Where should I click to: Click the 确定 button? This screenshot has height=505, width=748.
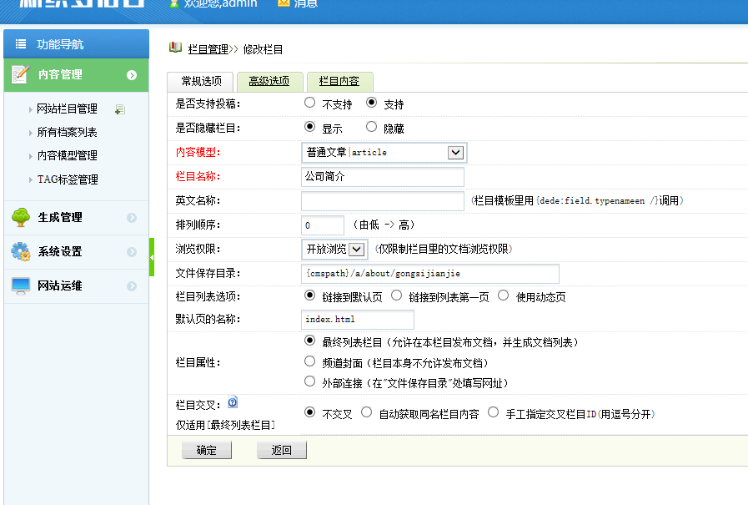[207, 450]
